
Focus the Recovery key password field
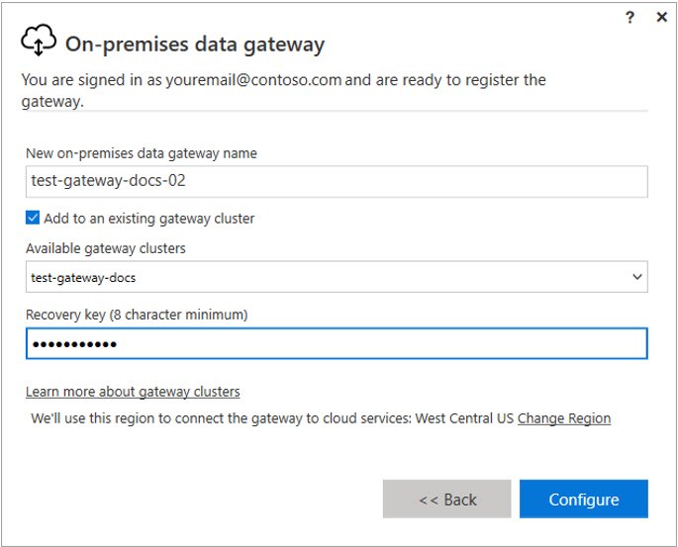point(337,344)
